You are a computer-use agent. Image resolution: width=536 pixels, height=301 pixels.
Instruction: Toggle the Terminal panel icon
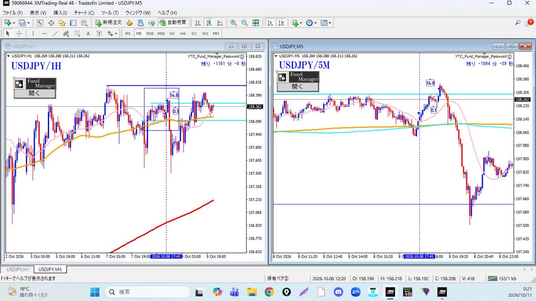tap(73, 23)
